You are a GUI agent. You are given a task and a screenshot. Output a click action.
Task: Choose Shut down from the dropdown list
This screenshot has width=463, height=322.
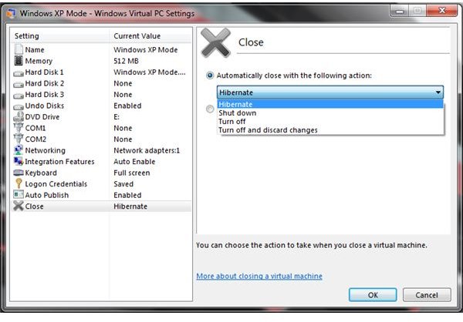330,113
